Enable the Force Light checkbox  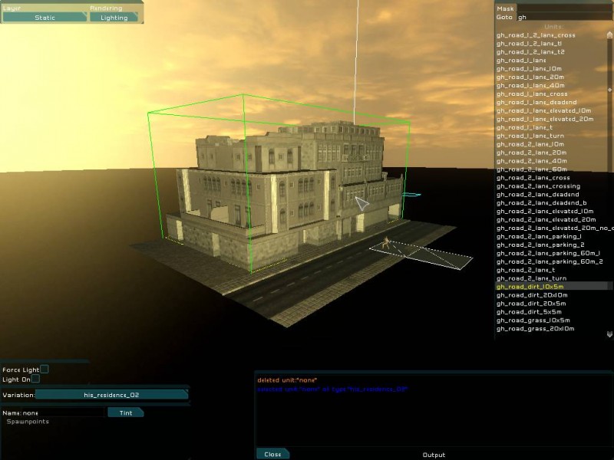[45, 370]
